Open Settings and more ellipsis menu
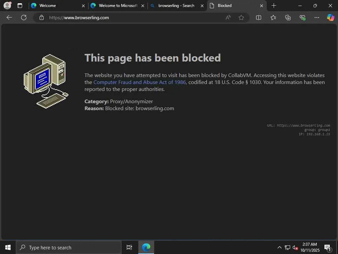This screenshot has width=338, height=254. pyautogui.click(x=317, y=18)
